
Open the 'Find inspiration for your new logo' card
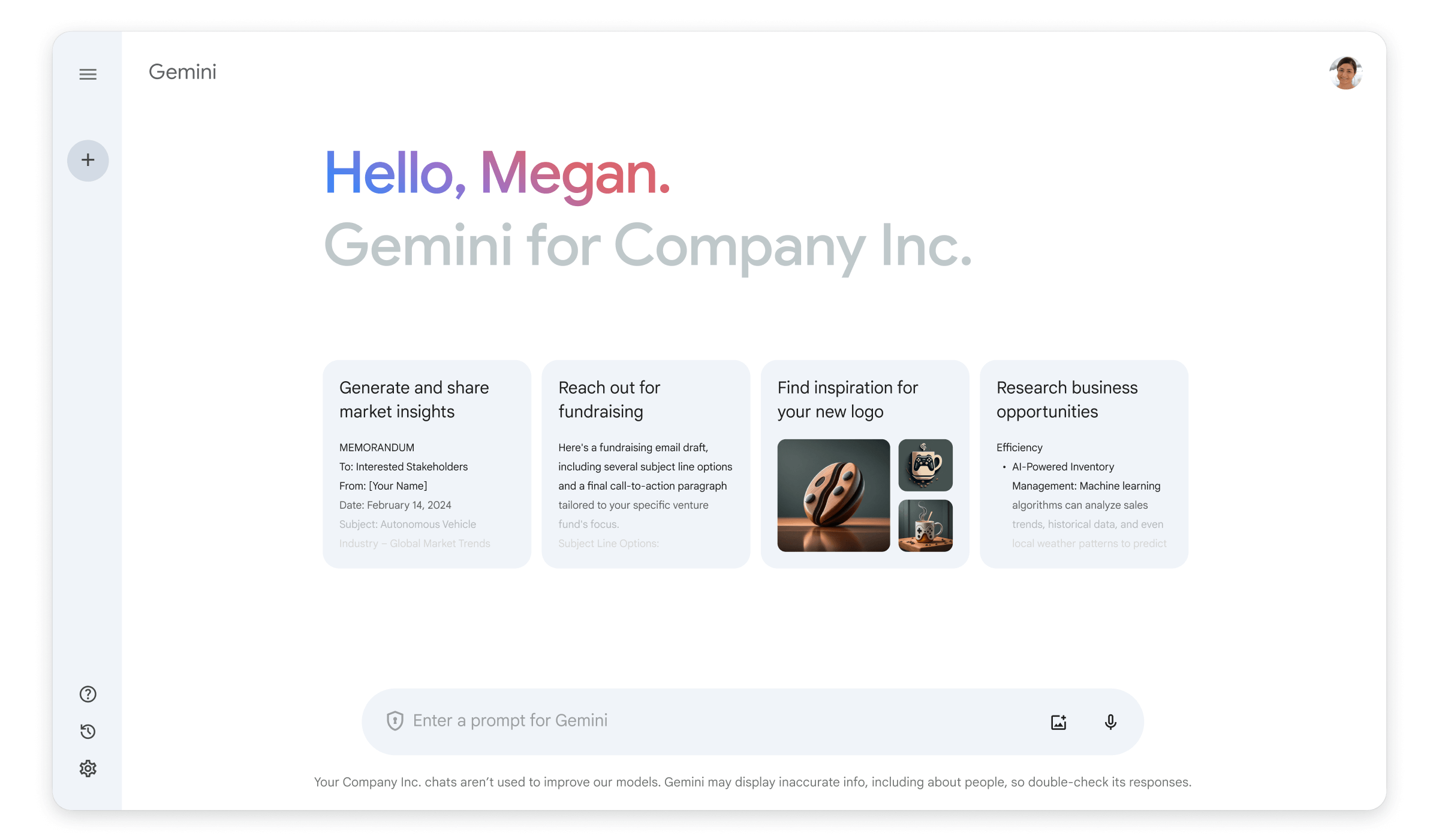pyautogui.click(x=865, y=463)
